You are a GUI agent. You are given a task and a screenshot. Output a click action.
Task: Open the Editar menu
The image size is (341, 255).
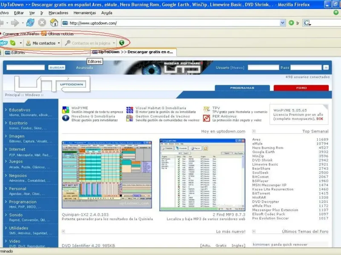(19, 13)
